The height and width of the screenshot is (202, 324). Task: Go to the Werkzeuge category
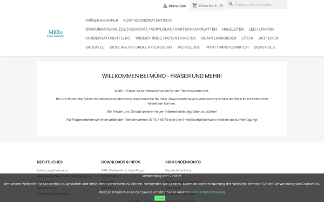[188, 47]
